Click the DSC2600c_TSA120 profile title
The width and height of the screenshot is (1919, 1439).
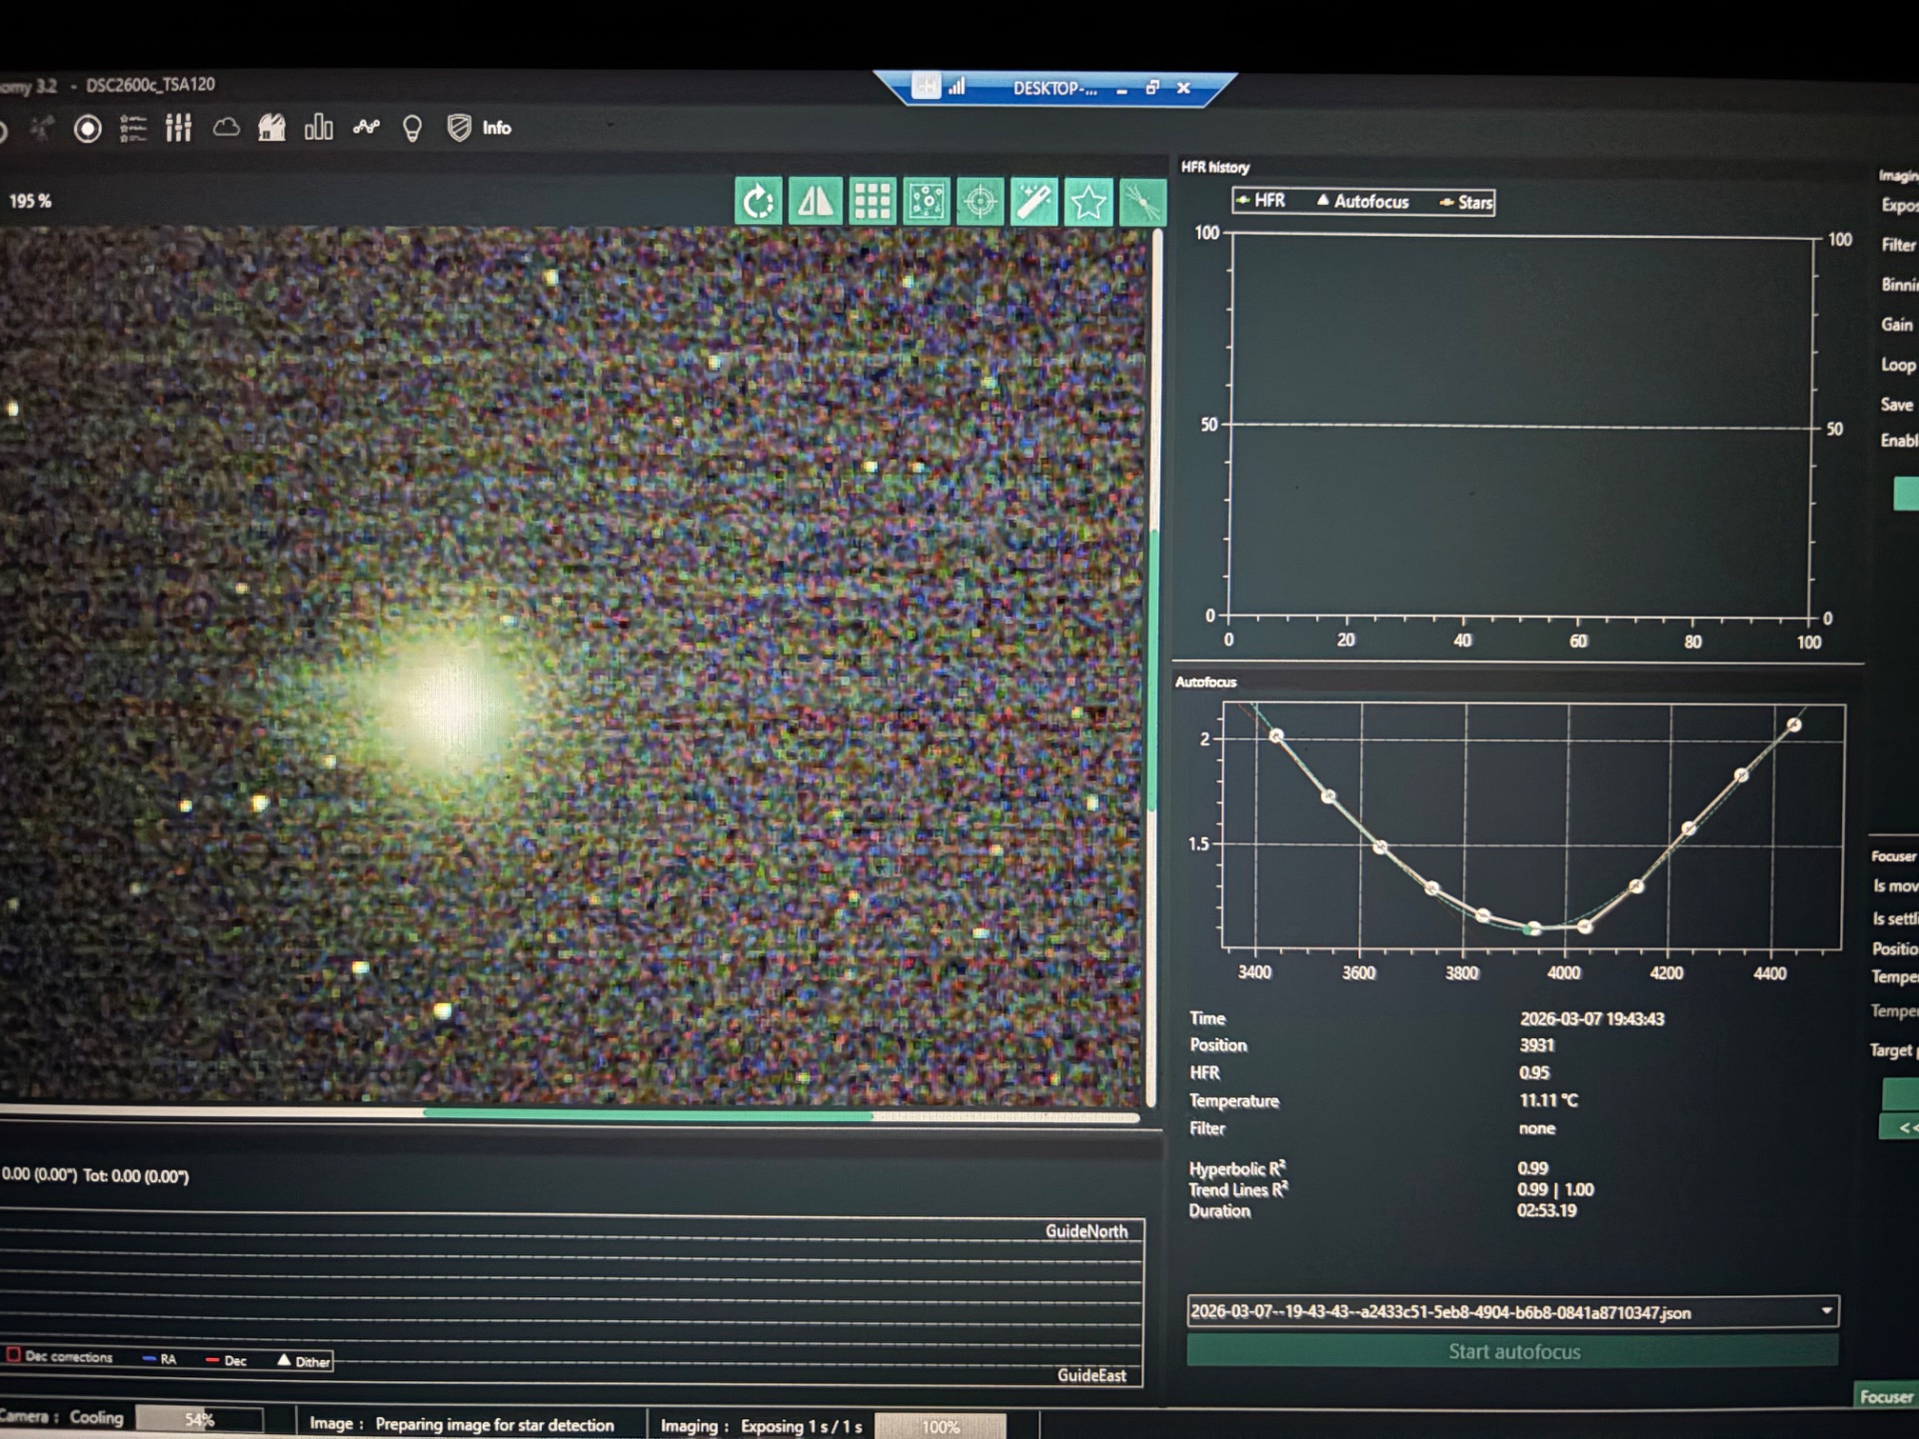click(150, 85)
